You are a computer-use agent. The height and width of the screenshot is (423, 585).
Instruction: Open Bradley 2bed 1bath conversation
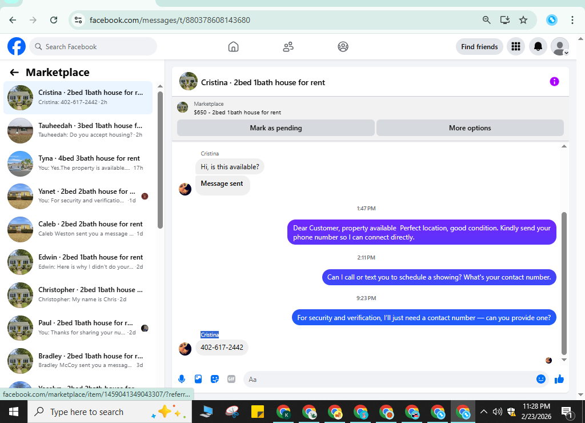[x=78, y=360]
